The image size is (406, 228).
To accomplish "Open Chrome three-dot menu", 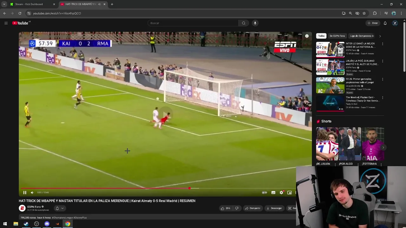I will (401, 13).
